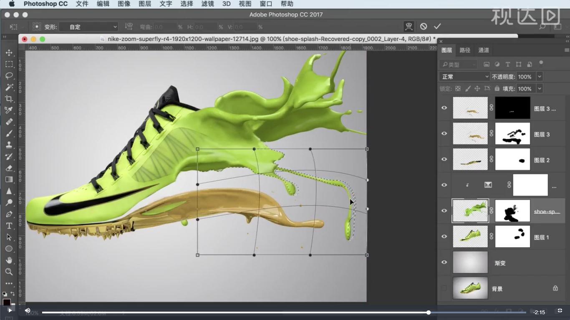This screenshot has height=320, width=570.
Task: Lock layer position
Action: [477, 88]
